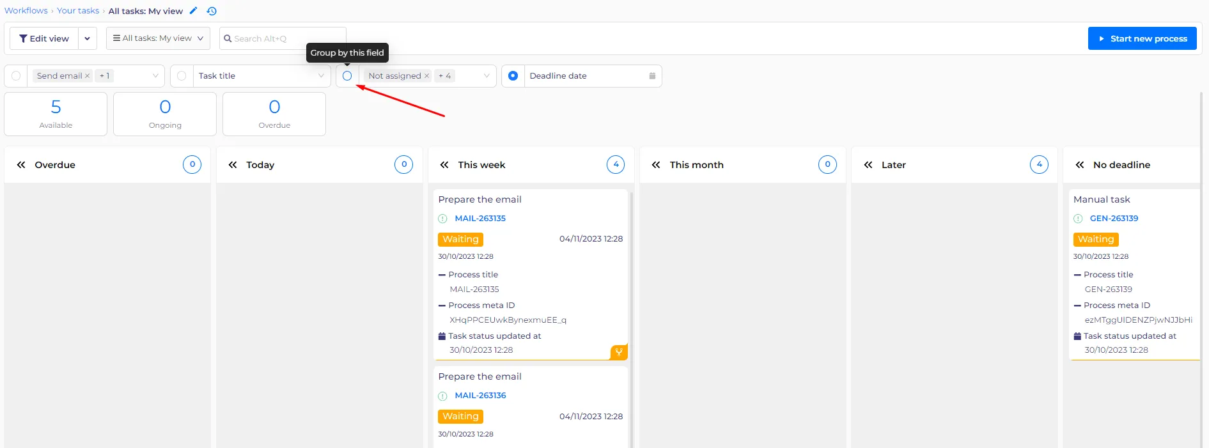Viewport: 1209px width, 448px height.
Task: Focus the Search Alt+Q field
Action: point(283,38)
